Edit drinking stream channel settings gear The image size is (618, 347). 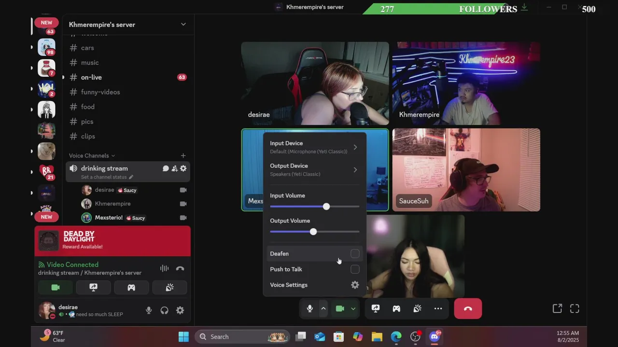click(183, 168)
